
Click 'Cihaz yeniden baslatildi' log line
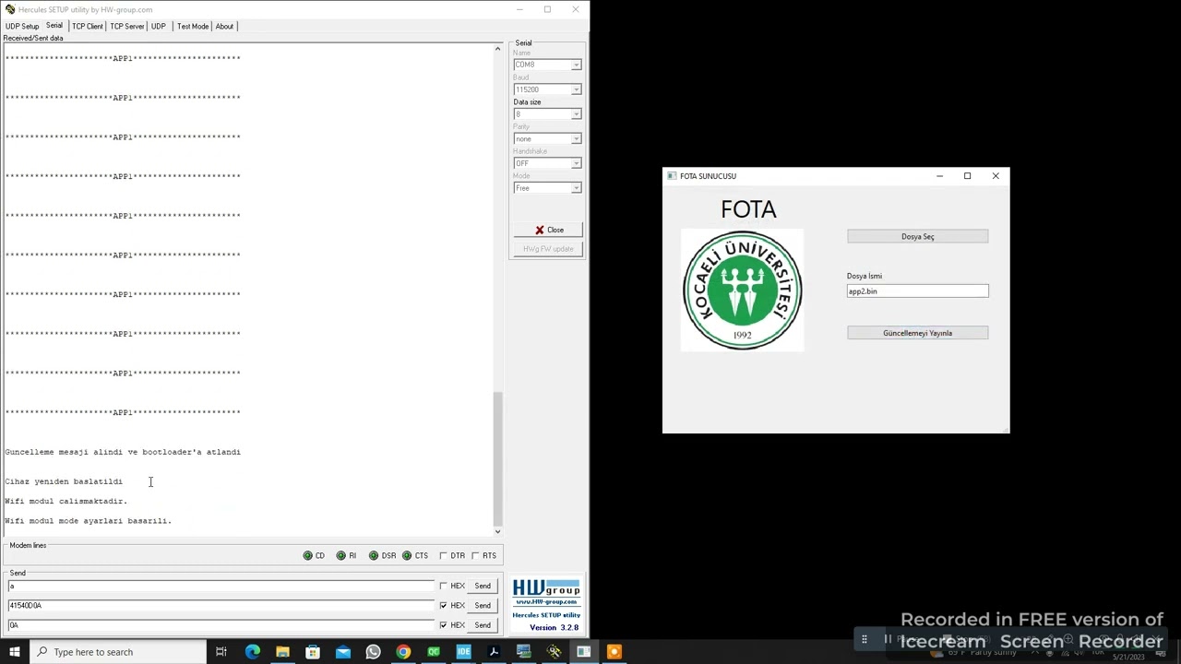(64, 481)
